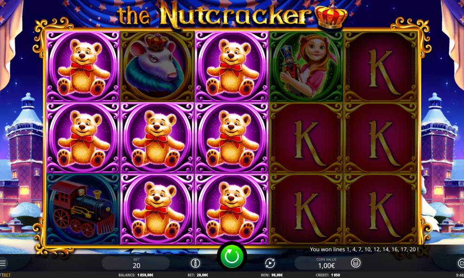464x278 pixels.
Task: Click the Mouse King symbol
Action: (x=157, y=66)
